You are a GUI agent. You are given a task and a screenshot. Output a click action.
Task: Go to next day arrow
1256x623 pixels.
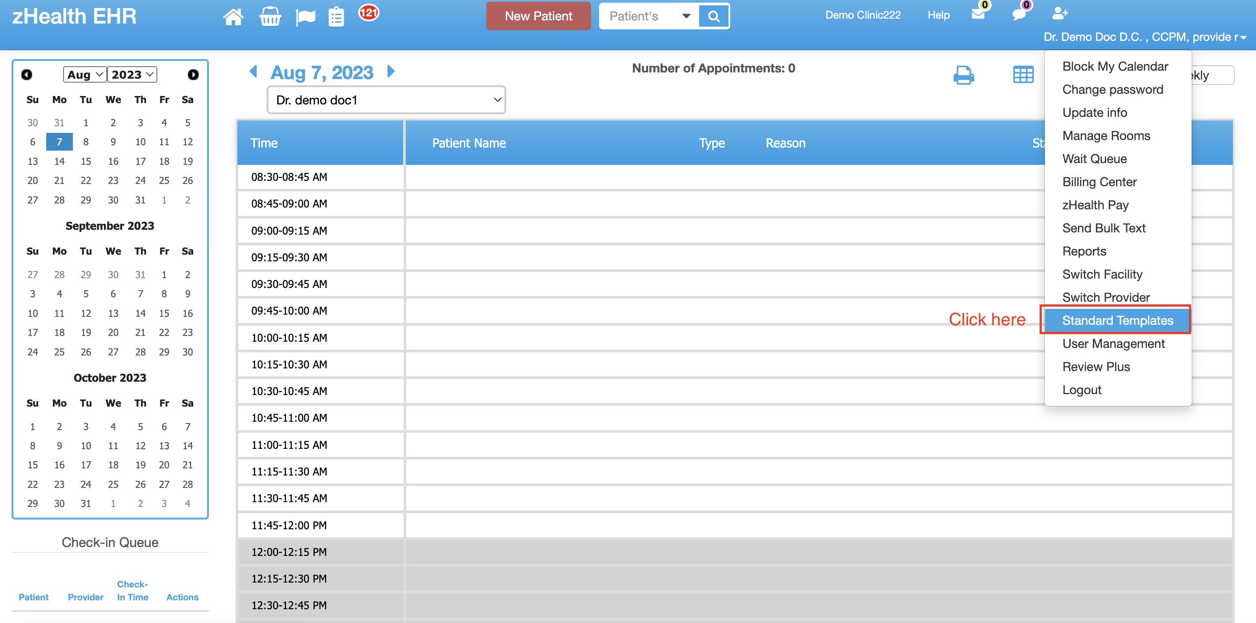(391, 72)
